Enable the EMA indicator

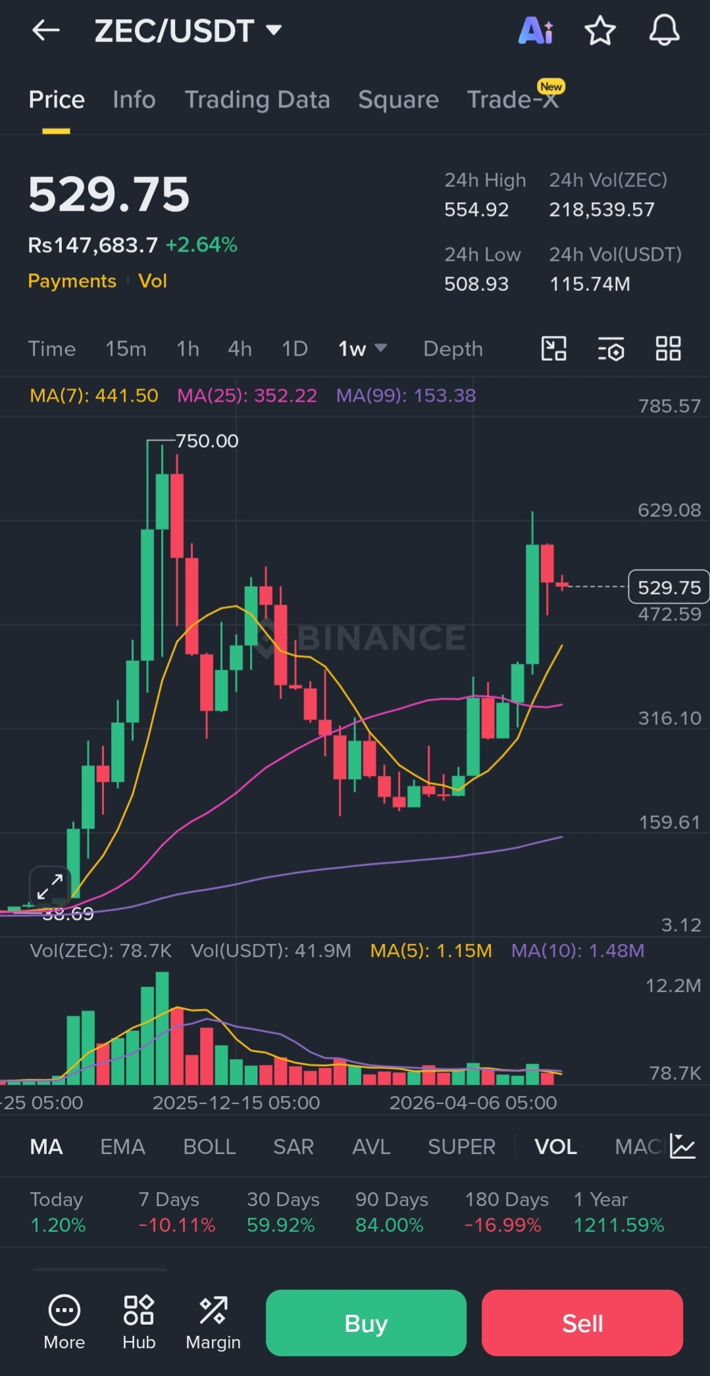tap(122, 1146)
